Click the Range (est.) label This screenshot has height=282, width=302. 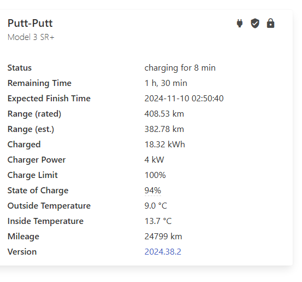(x=31, y=129)
